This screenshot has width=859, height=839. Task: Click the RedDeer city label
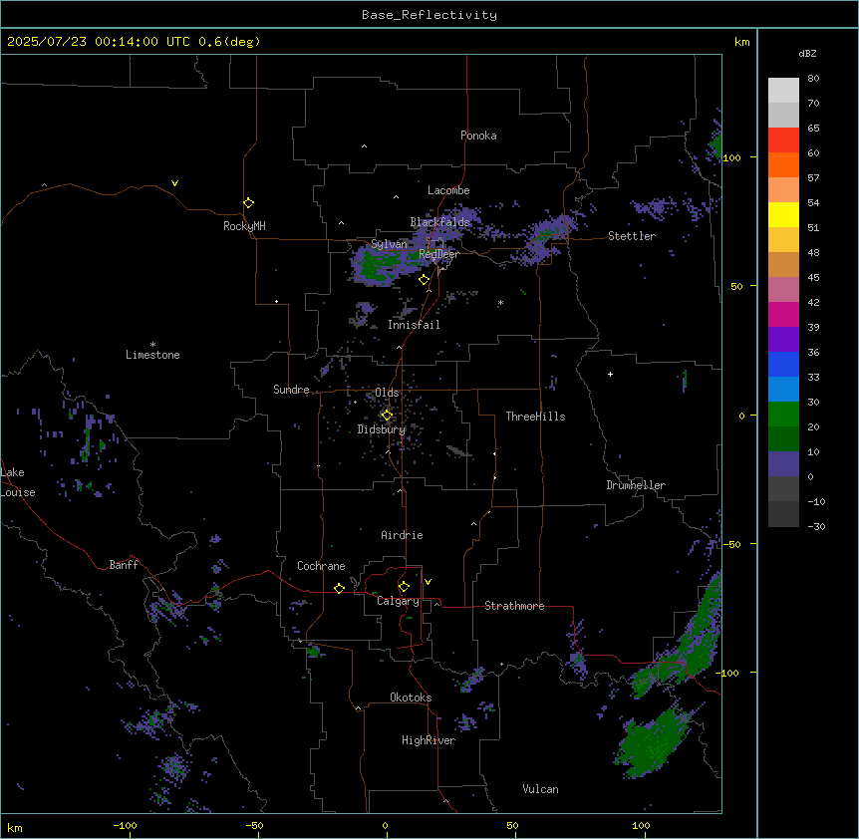(x=438, y=254)
